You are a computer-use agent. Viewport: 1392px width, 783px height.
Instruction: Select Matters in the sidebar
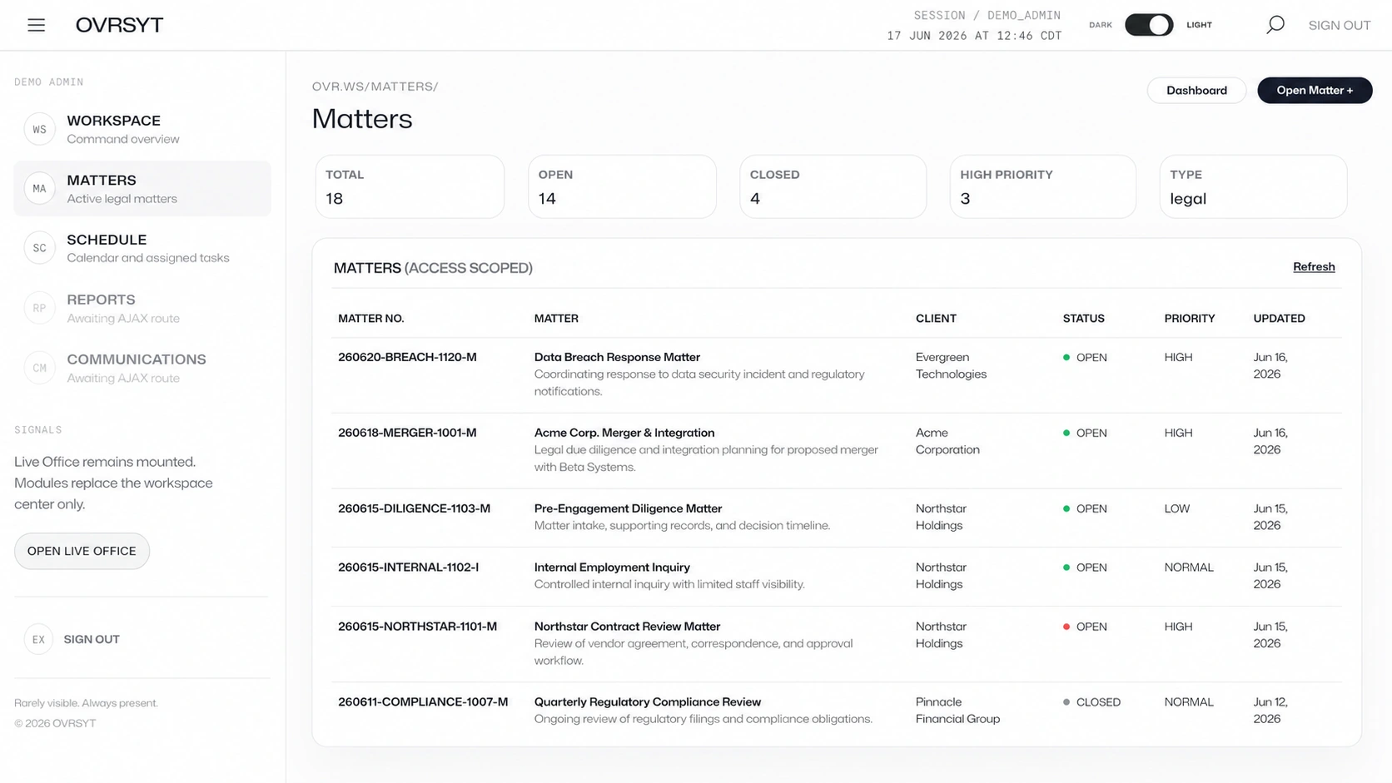pyautogui.click(x=142, y=189)
